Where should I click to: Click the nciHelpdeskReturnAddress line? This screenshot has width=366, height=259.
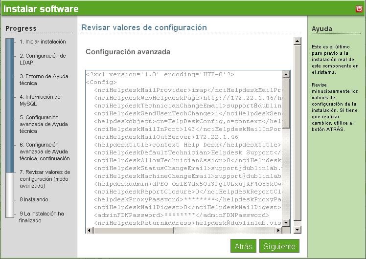(188, 223)
